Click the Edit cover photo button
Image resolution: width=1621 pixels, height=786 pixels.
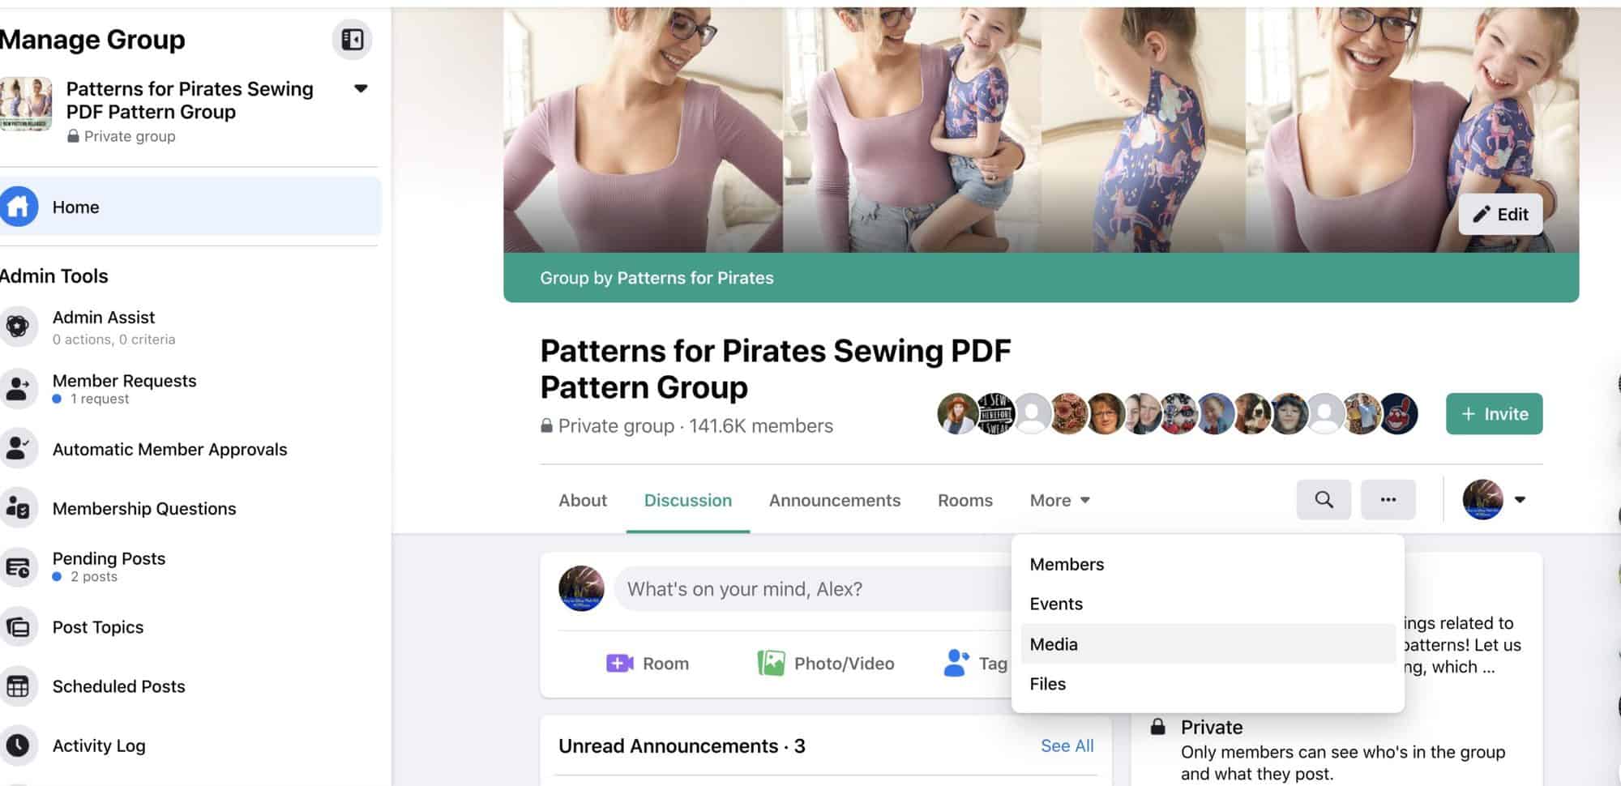pyautogui.click(x=1499, y=215)
